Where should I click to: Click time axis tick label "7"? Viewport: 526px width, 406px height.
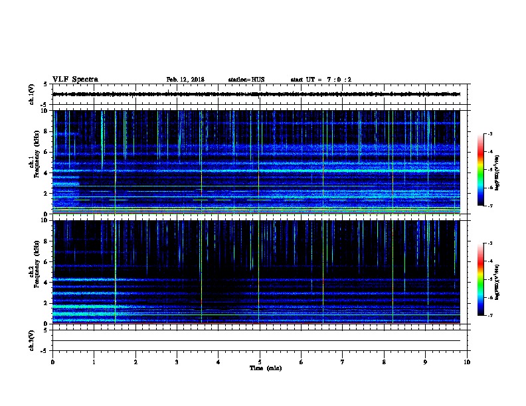tap(343, 362)
